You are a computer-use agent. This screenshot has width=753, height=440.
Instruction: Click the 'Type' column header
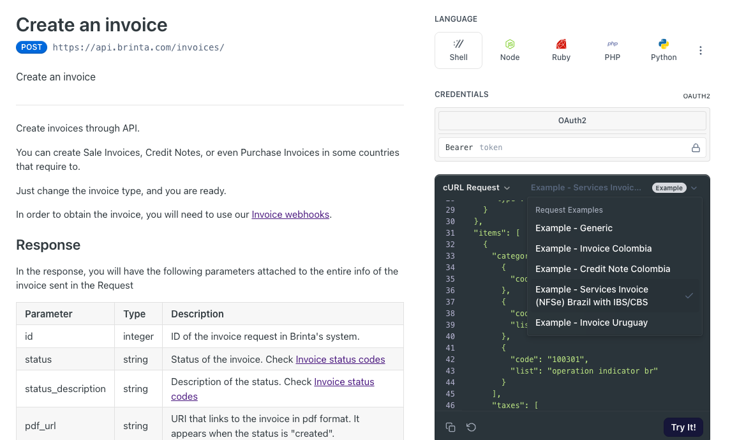(138, 314)
